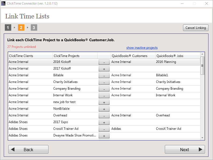The height and width of the screenshot is (160, 213).
Task: Link the 2017 Expo project
Action: (x=104, y=122)
